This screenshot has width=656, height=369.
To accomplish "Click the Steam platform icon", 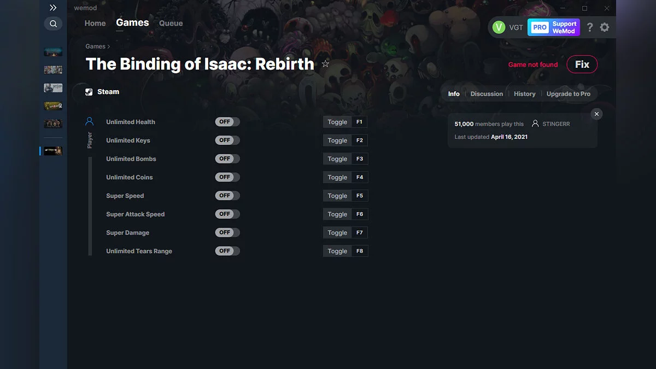I will 89,91.
